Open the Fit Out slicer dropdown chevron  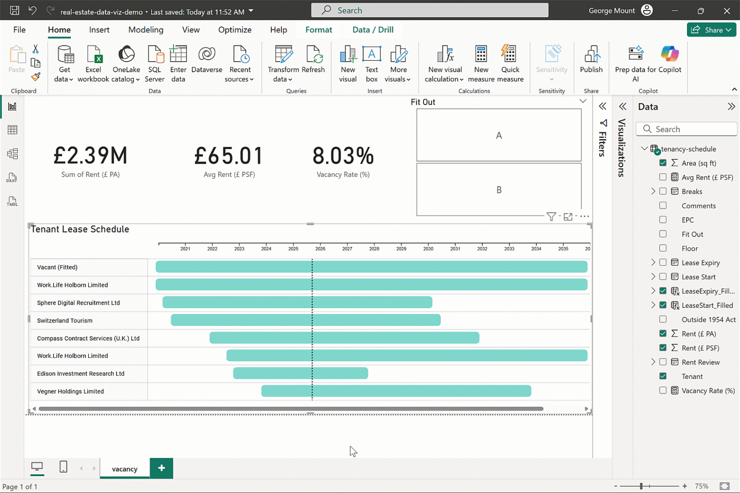[x=583, y=101]
